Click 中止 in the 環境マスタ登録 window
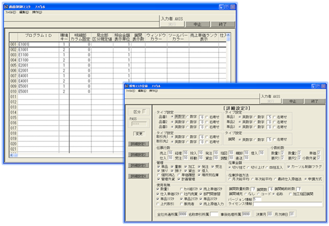Image resolution: width=329 pixels, height=226 pixels. pyautogui.click(x=293, y=100)
